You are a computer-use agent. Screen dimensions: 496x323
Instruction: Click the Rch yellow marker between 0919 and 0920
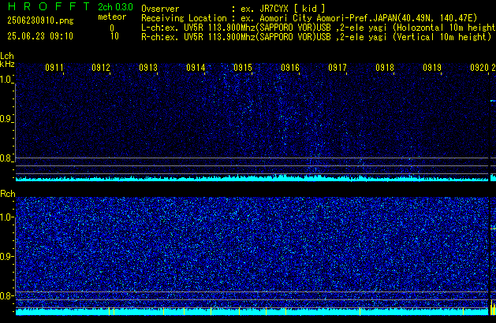[x=464, y=311]
